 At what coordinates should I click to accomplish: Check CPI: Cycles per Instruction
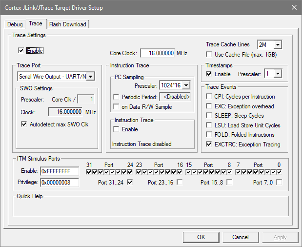(209, 96)
